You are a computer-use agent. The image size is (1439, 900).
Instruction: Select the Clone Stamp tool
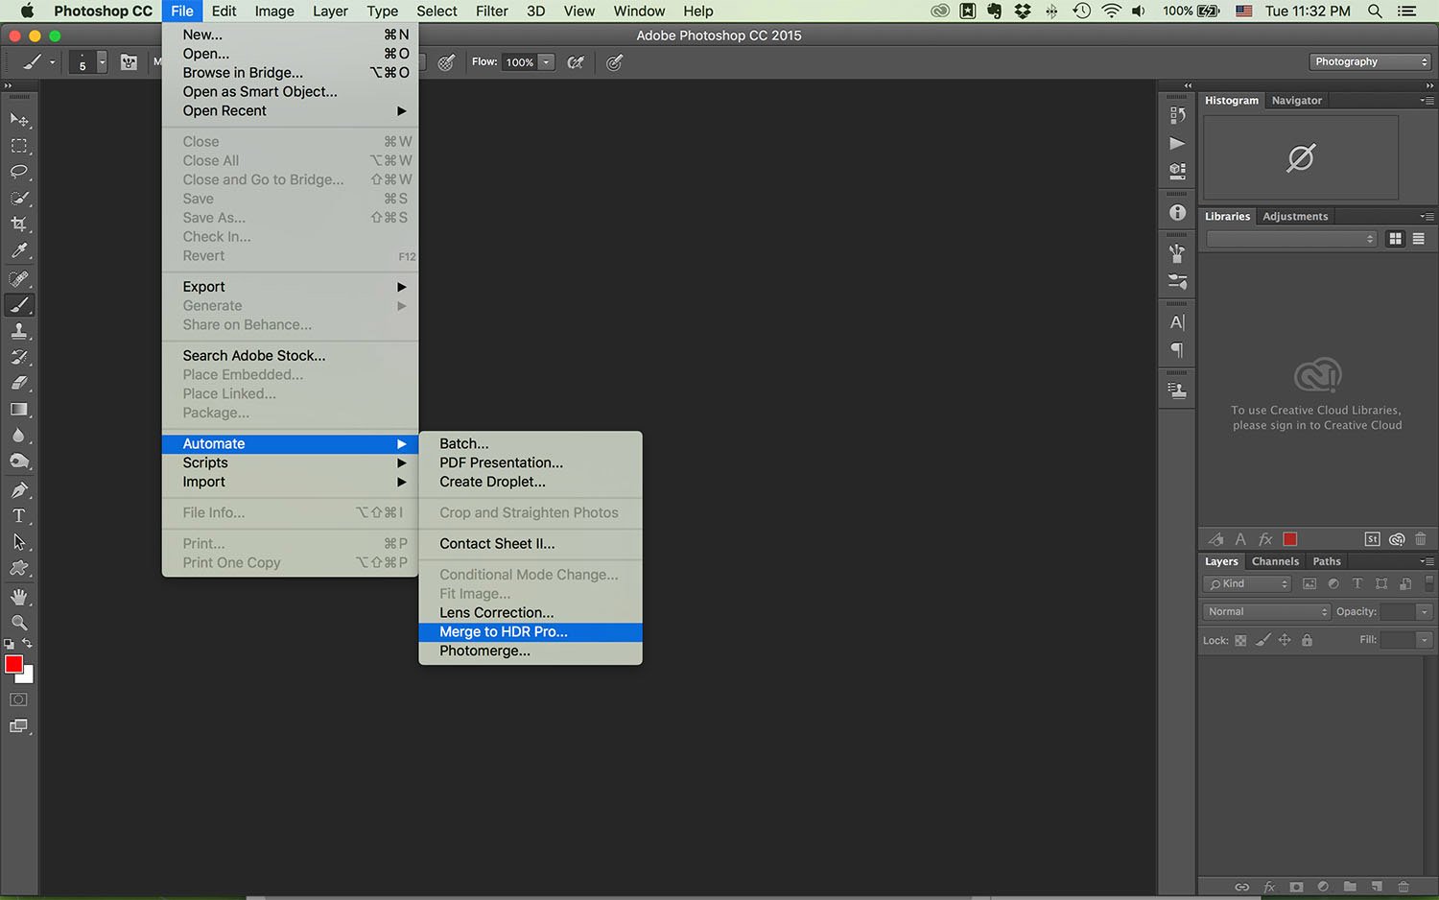tap(19, 331)
